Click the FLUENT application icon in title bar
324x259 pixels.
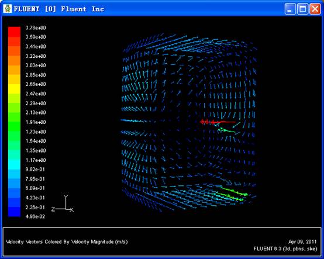point(8,9)
